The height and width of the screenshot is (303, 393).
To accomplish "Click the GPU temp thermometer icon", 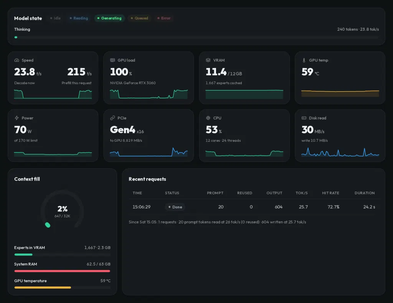I will tap(304, 60).
